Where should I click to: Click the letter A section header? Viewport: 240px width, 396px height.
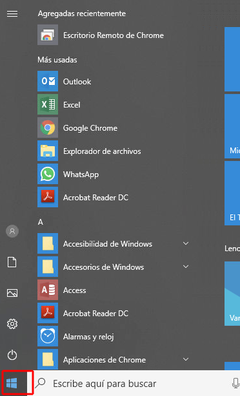(41, 222)
